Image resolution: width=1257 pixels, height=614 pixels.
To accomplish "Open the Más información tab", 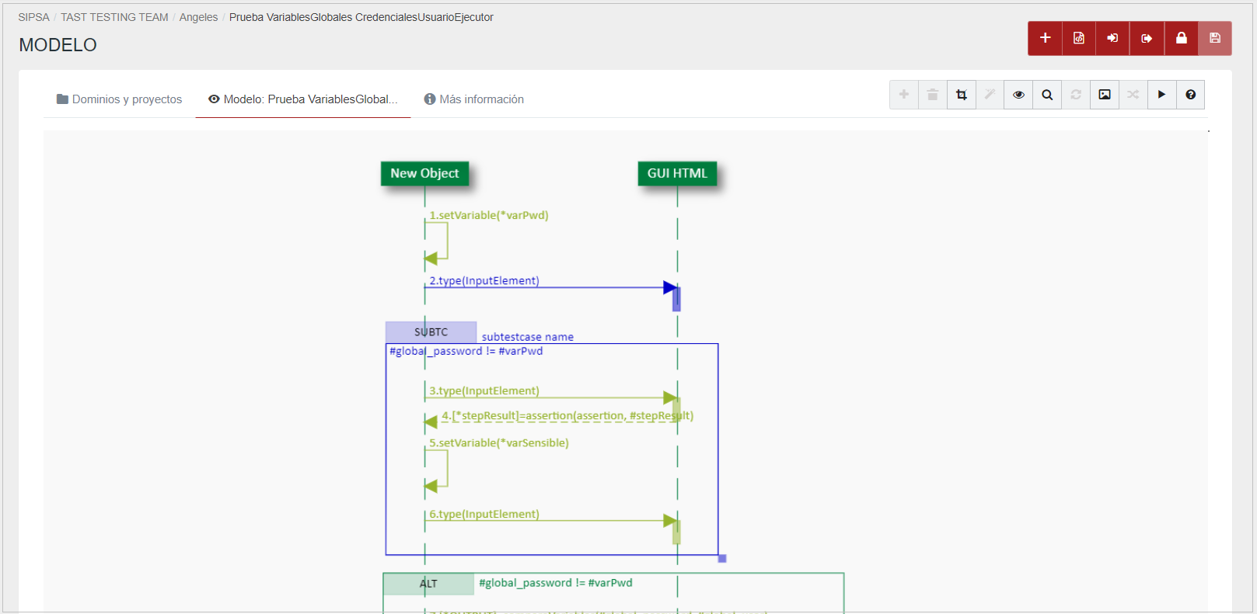I will pos(473,99).
